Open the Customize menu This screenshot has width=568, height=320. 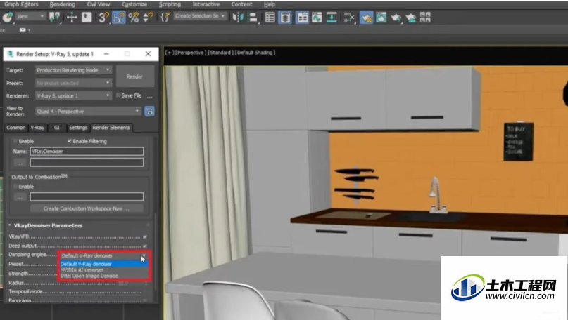[134, 4]
